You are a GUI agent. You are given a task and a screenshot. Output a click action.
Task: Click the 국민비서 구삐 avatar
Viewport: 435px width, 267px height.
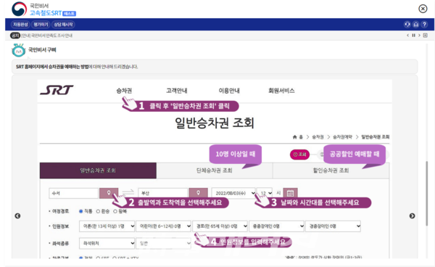point(19,51)
